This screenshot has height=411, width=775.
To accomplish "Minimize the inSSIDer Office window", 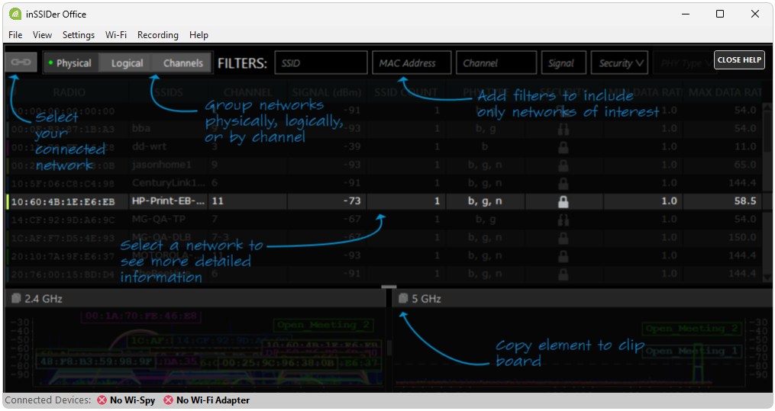I will [x=686, y=14].
